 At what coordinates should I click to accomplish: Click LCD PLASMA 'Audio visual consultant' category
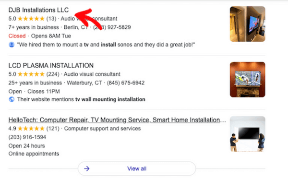coord(92,74)
